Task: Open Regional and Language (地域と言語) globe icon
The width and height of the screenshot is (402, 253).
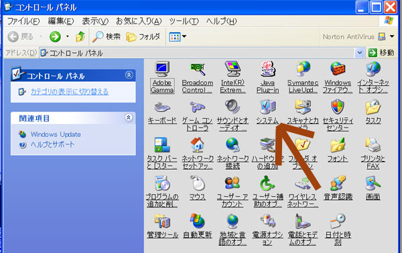Action: [x=232, y=221]
